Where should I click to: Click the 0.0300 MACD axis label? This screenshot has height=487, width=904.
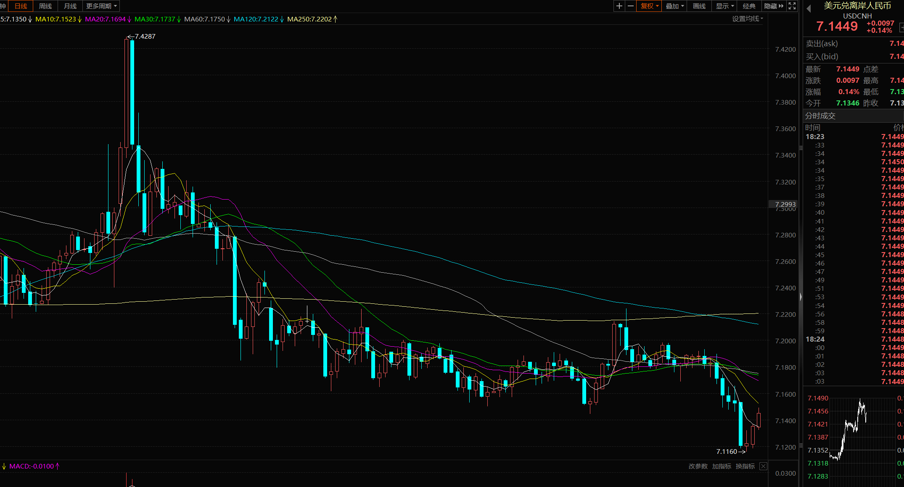pyautogui.click(x=785, y=473)
